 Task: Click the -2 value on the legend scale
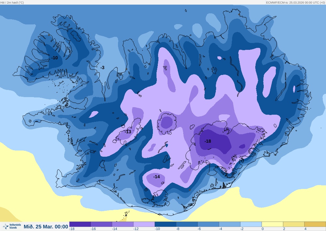tap(242, 229)
